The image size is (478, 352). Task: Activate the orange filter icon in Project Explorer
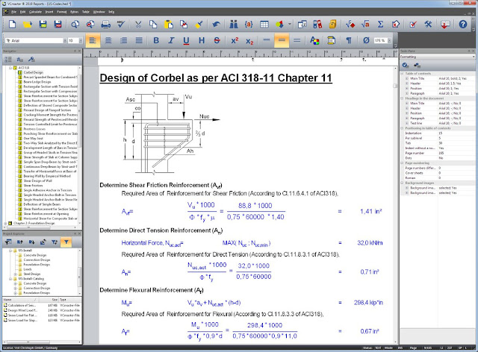tap(66, 242)
